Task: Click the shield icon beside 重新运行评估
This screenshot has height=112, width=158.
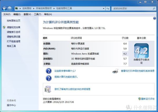Action: [140, 99]
